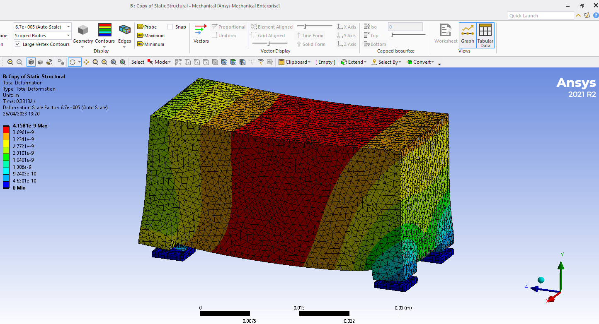Click the shaded exterior with edges cube icon
Viewport: 599px width, 324px height.
tap(31, 62)
